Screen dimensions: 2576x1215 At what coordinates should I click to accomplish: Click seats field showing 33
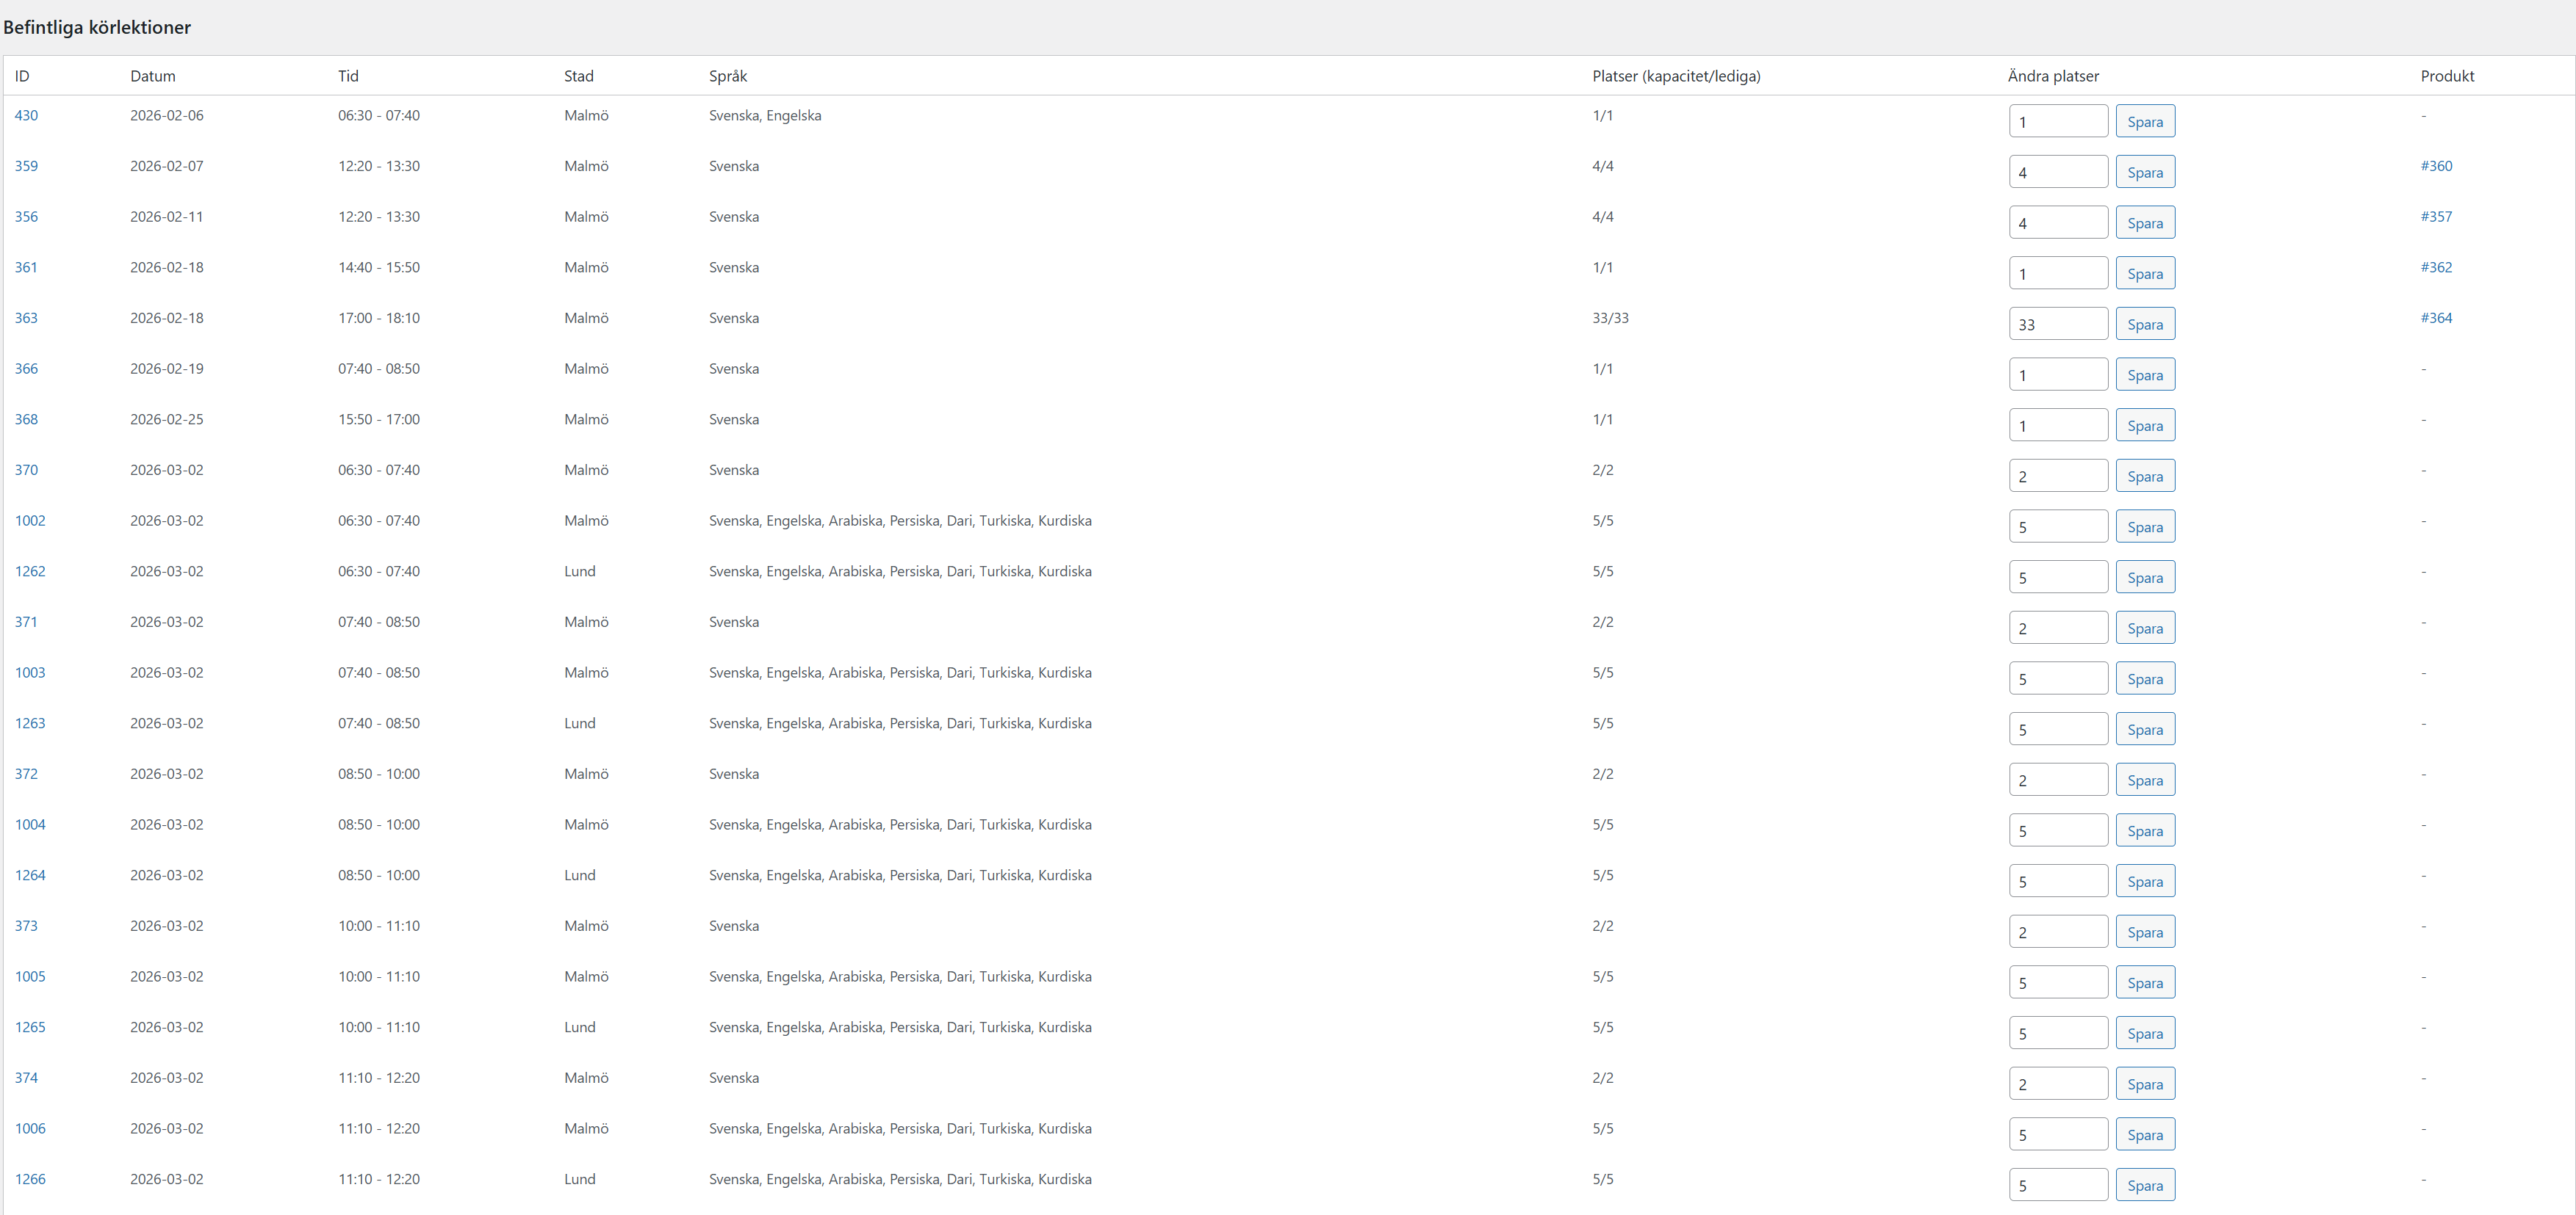[x=2057, y=324]
